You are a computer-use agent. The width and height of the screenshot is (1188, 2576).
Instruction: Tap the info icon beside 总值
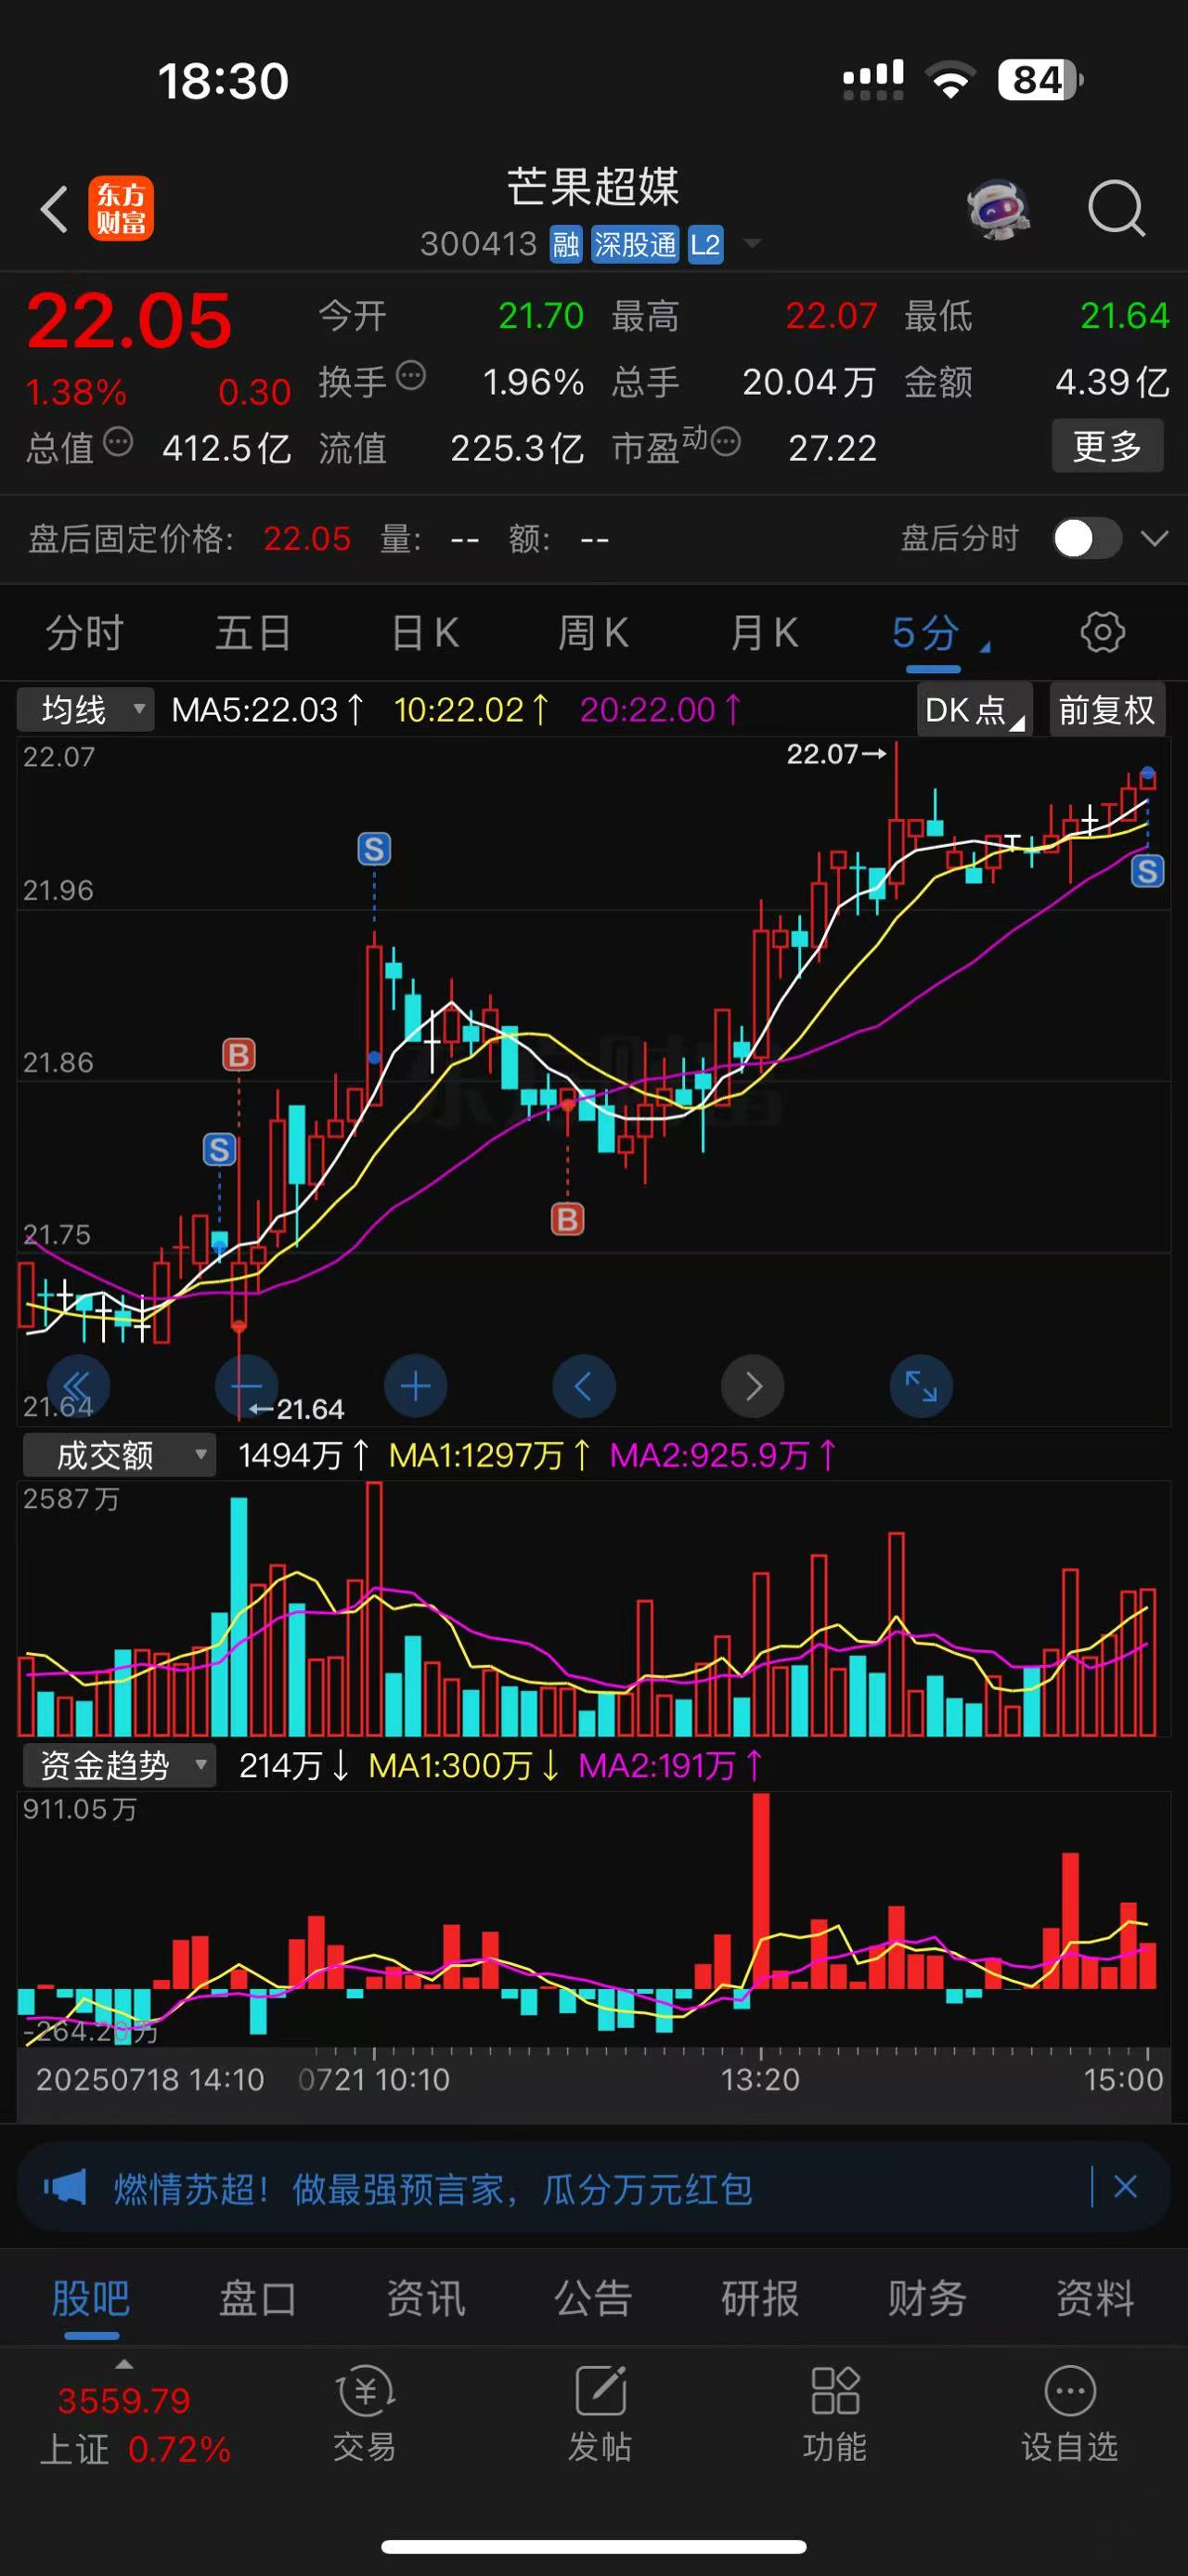(118, 441)
